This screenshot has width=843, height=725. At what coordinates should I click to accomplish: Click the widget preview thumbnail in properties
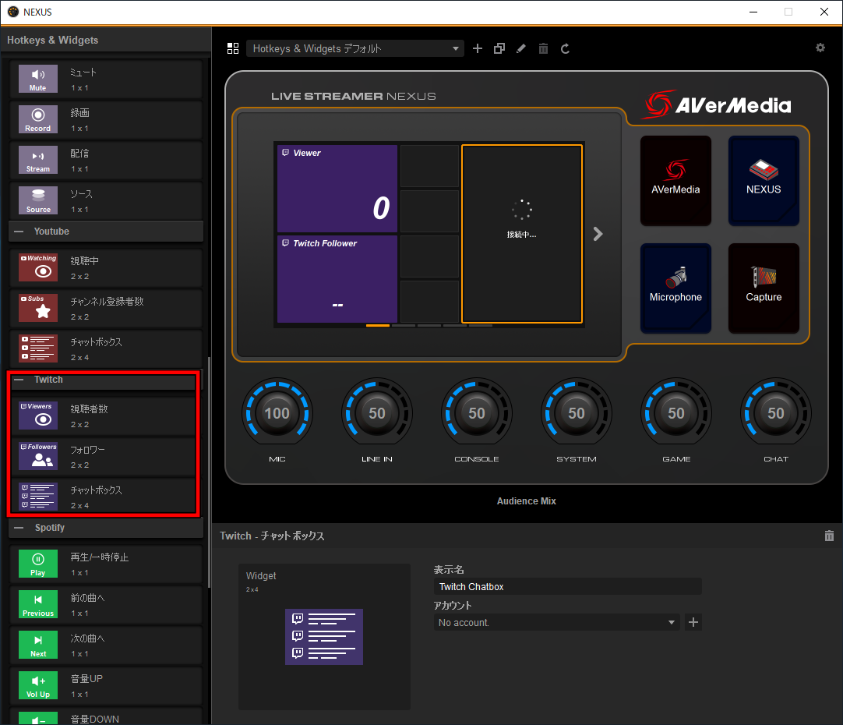pos(324,637)
